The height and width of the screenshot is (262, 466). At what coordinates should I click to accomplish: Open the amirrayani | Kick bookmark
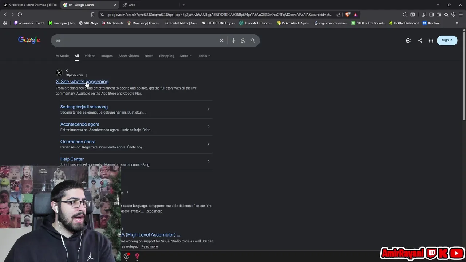pos(62,23)
